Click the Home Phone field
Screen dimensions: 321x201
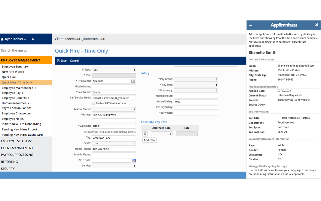[x=114, y=149]
